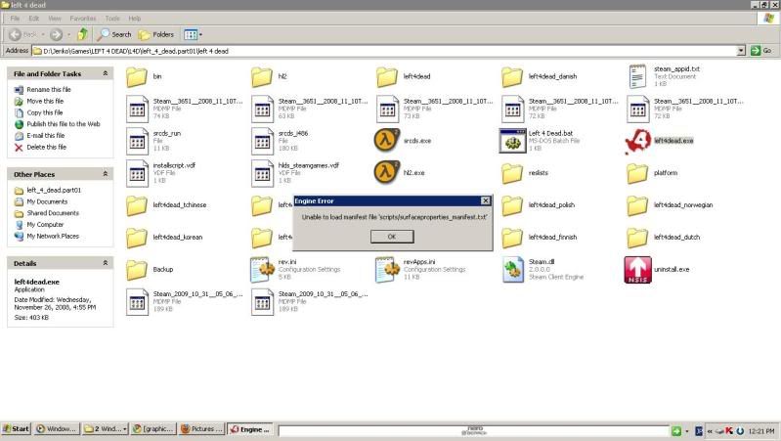Click Publish this file to the Web
This screenshot has height=441, width=781.
click(x=64, y=124)
